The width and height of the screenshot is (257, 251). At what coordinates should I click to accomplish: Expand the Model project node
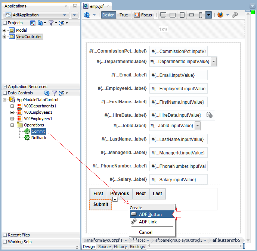coord(4,30)
